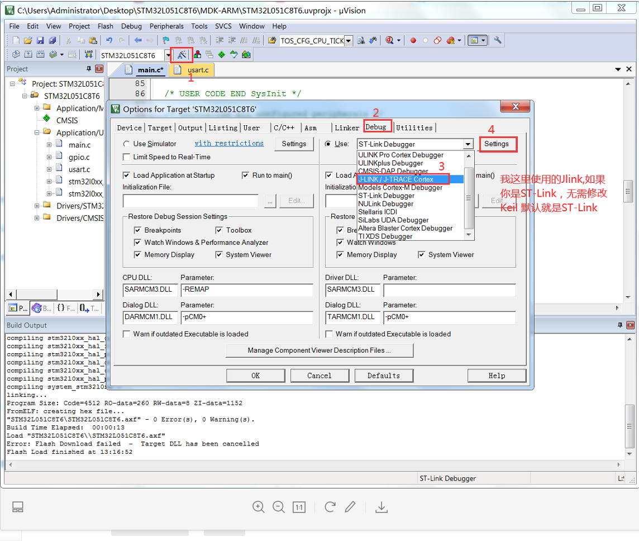
Task: Open the TOS_CFG_CPU_TICK find dropdown
Action: click(349, 41)
